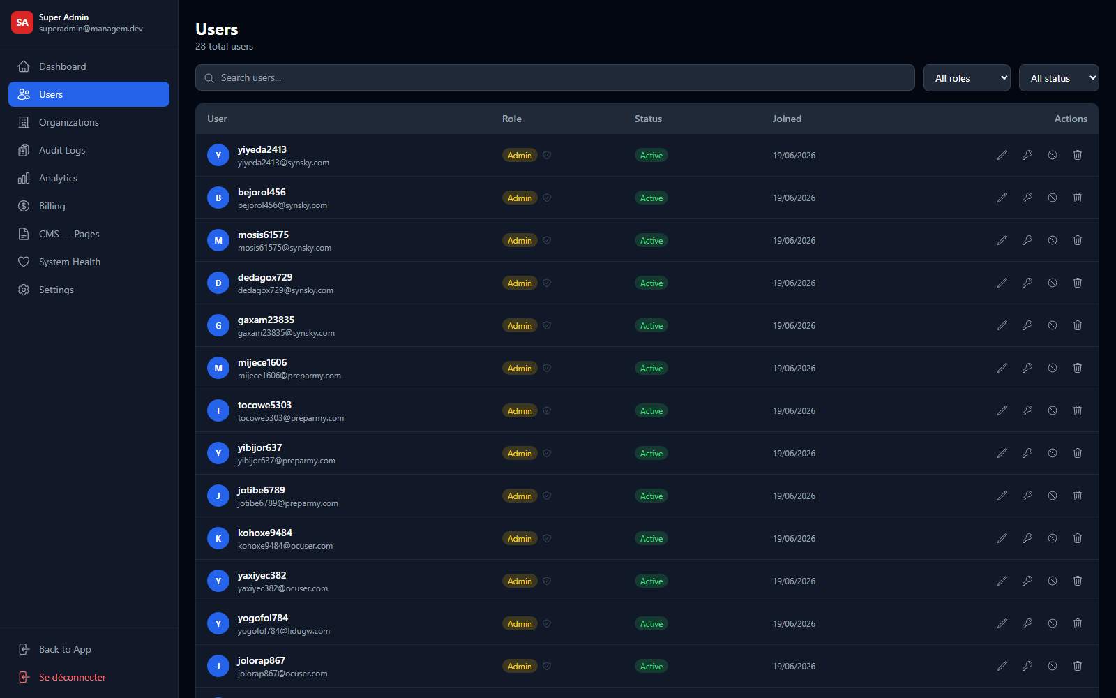This screenshot has width=1116, height=698.
Task: Click the edit pencil icon for tocowe5303
Action: coord(1002,410)
